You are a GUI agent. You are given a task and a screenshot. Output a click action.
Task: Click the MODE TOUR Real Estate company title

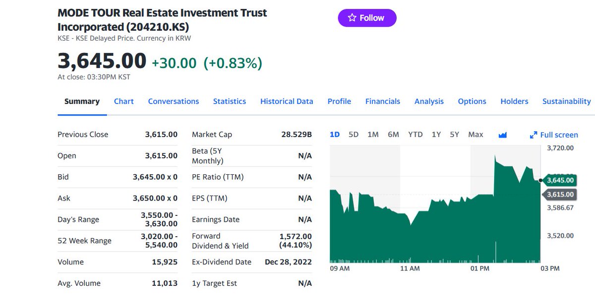point(162,20)
